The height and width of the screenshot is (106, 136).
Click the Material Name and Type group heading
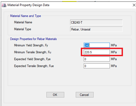tap(26, 16)
